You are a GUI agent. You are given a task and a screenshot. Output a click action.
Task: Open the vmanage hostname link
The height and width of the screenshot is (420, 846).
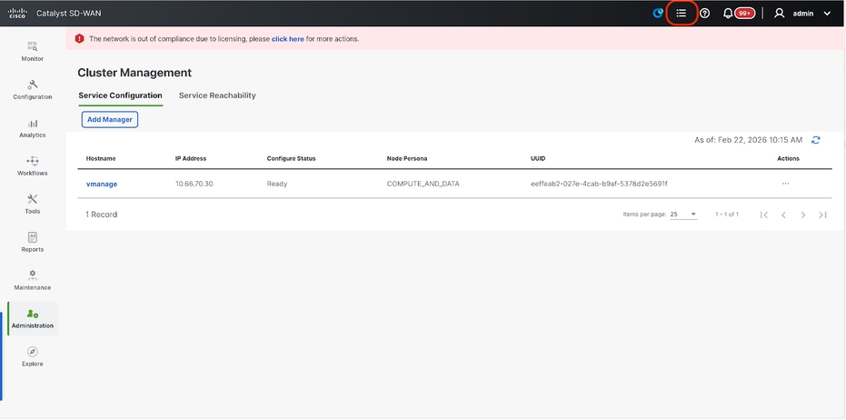[x=102, y=184]
